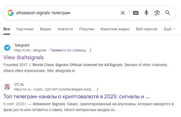Open the https://t.me › altsignals URL
The image size is (181, 117).
[30, 50]
